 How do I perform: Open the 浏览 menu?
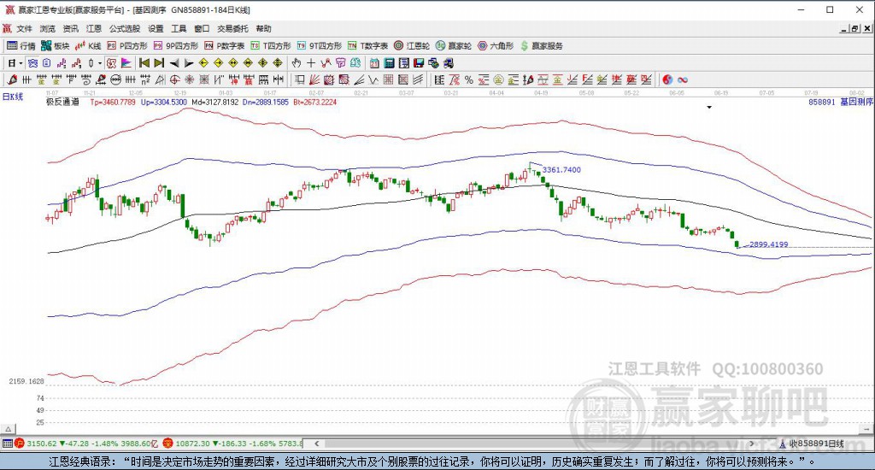pyautogui.click(x=48, y=28)
